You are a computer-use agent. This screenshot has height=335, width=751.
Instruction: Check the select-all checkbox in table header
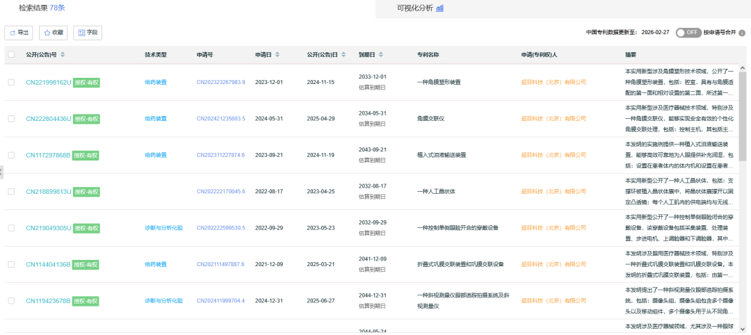coord(11,55)
